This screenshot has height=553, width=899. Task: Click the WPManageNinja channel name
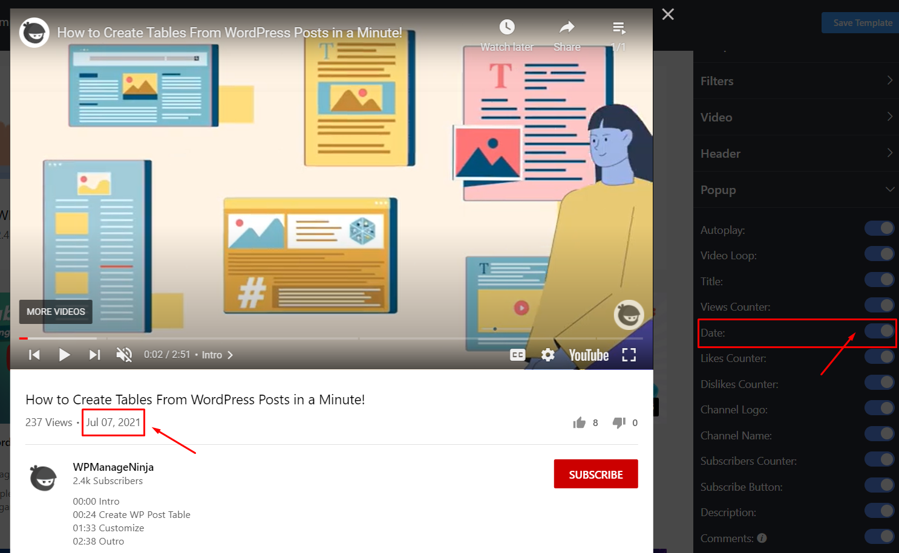113,467
